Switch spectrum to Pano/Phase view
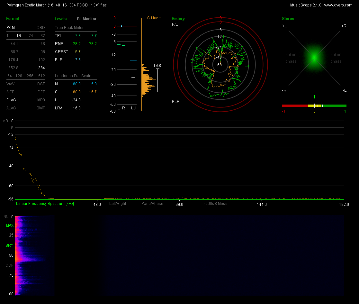This screenshot has height=304, width=359. tap(152, 203)
